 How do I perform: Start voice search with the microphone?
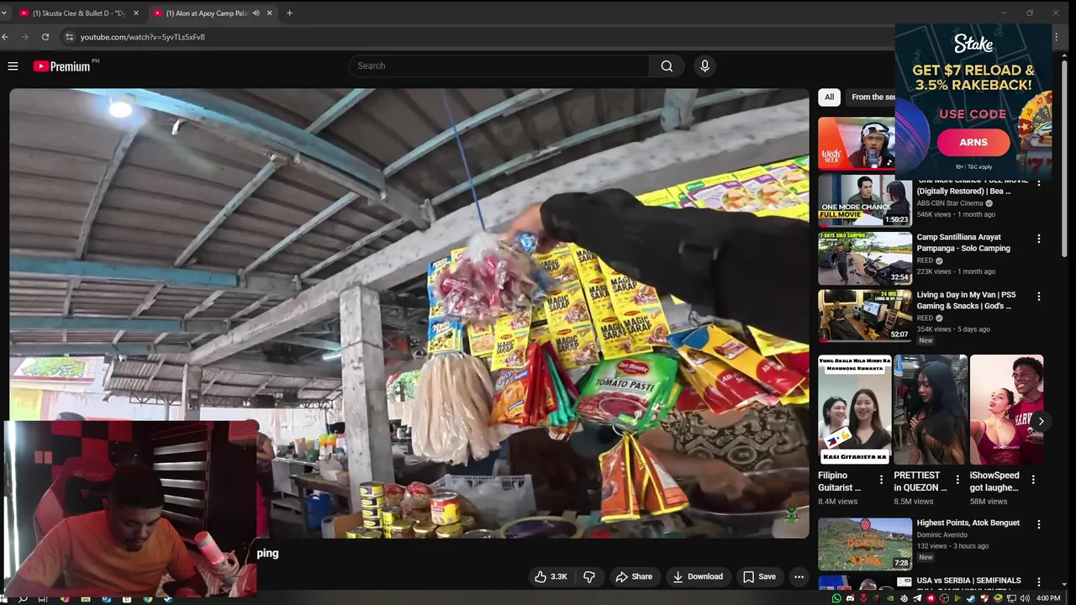[x=704, y=66]
